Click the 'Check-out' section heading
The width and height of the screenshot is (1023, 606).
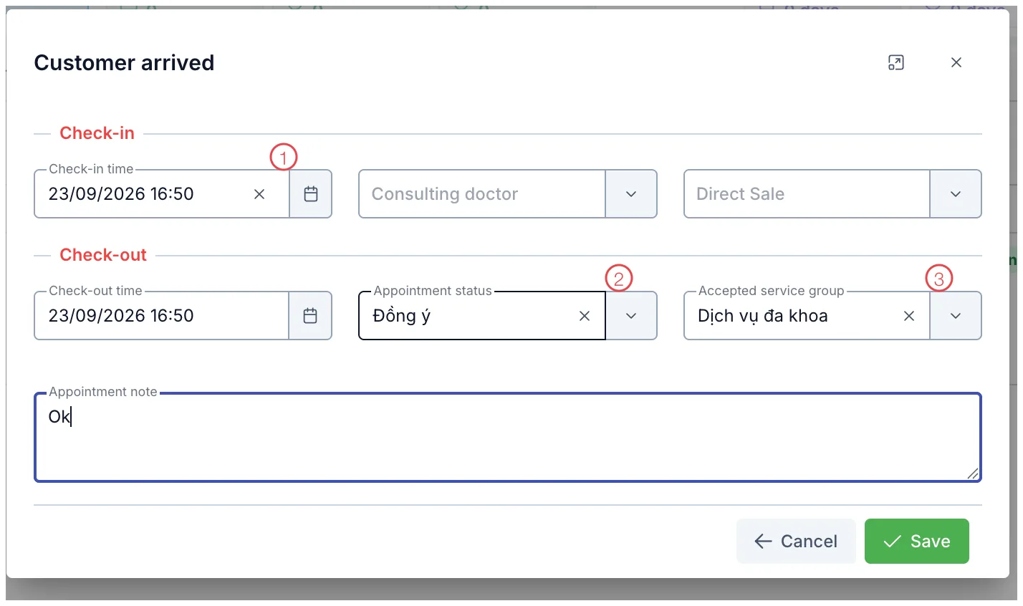[x=103, y=255]
